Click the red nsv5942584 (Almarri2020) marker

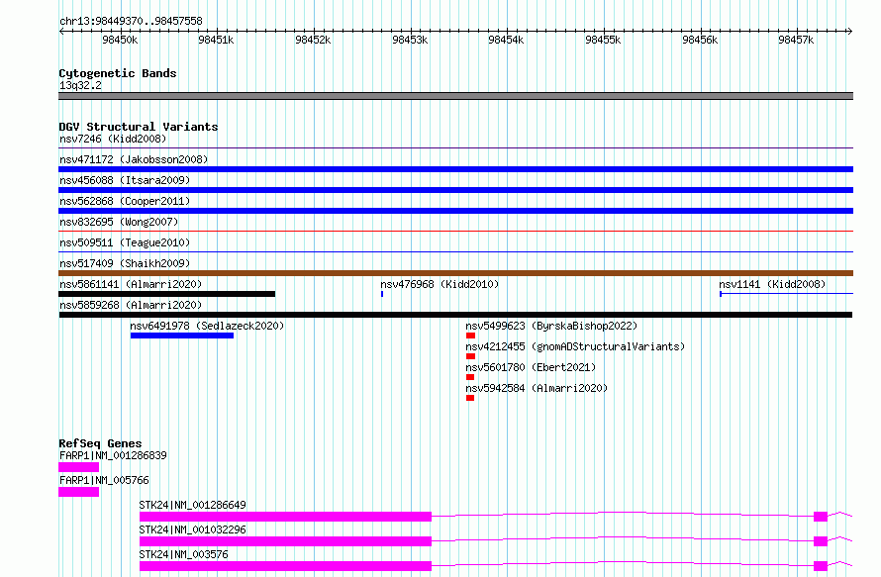470,398
